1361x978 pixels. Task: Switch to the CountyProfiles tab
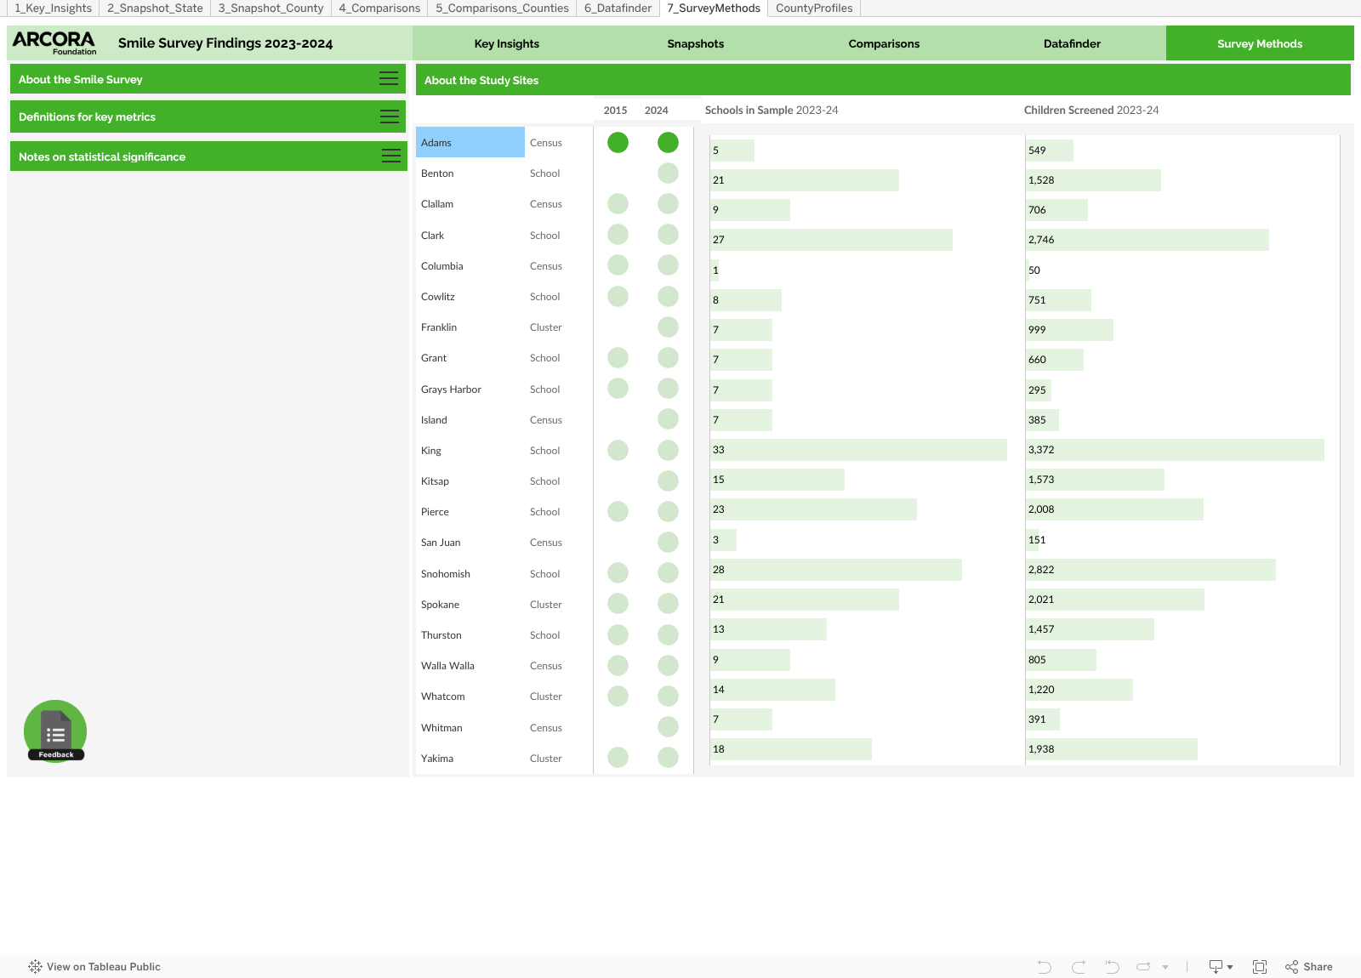pyautogui.click(x=813, y=9)
